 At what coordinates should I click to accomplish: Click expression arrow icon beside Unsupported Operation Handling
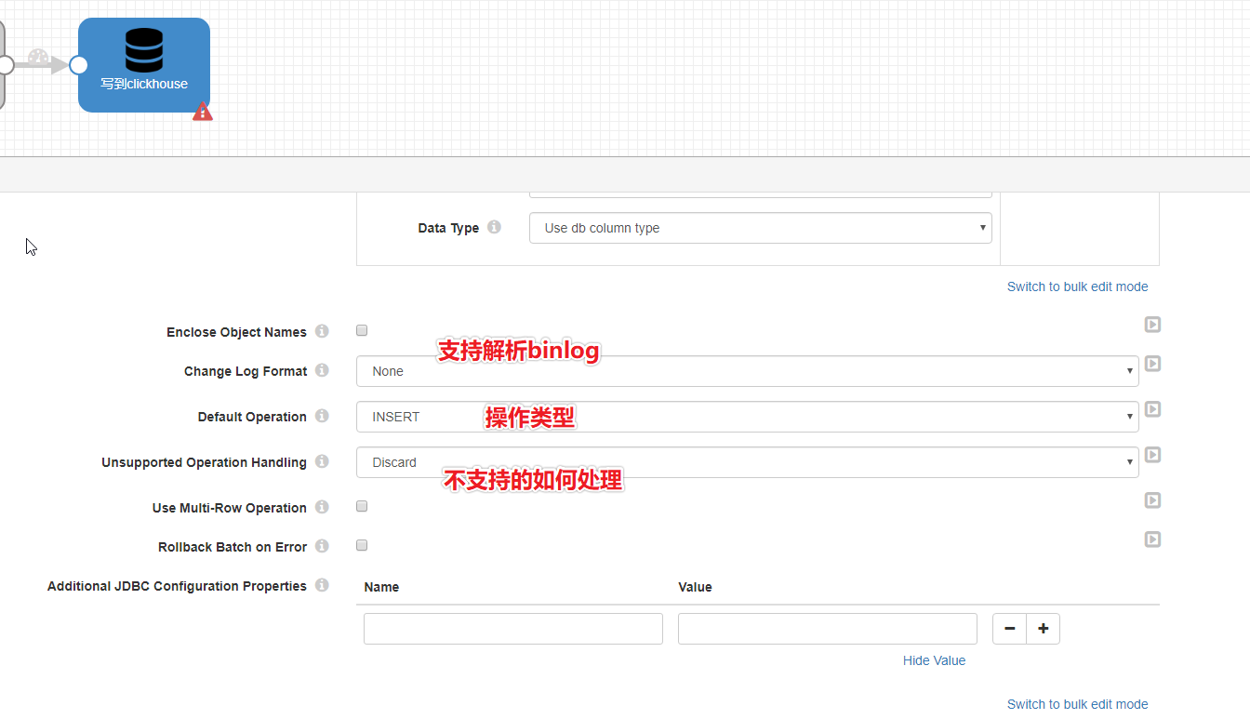click(x=1152, y=455)
